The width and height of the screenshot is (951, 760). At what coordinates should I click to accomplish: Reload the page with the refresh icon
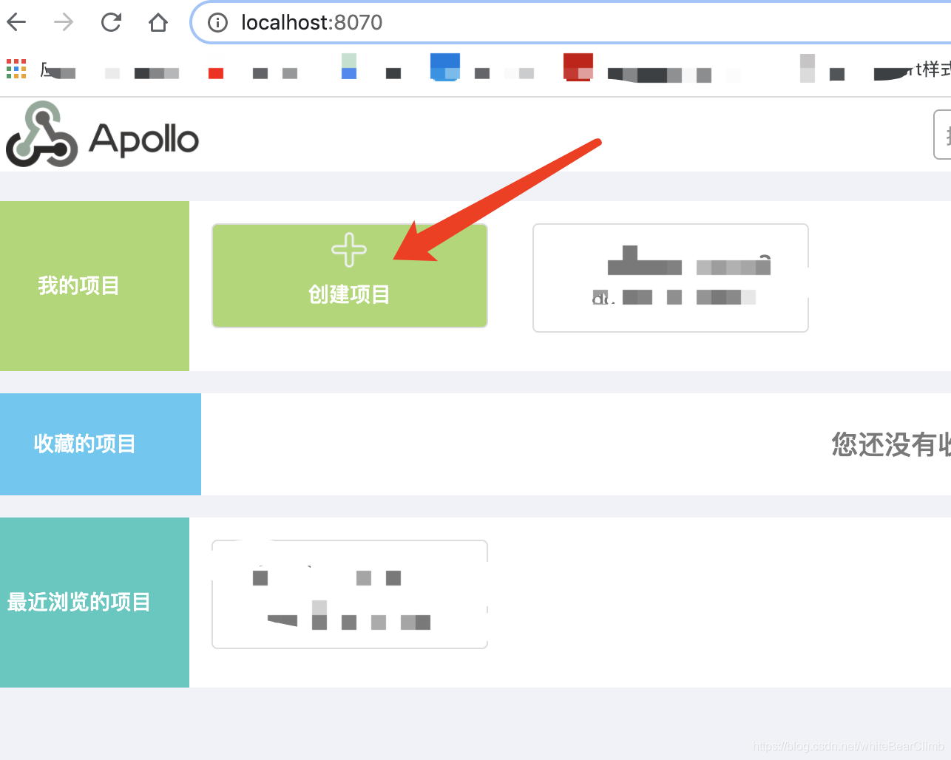point(111,22)
